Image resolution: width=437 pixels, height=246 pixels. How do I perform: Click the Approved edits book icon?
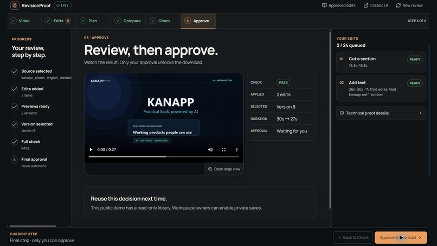click(x=324, y=5)
